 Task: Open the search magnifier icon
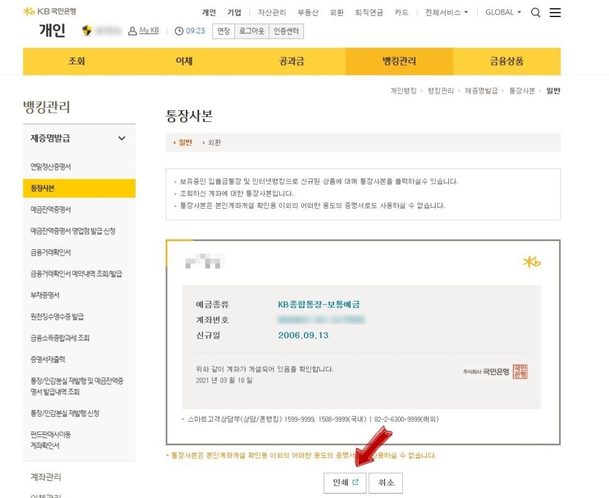pyautogui.click(x=536, y=13)
